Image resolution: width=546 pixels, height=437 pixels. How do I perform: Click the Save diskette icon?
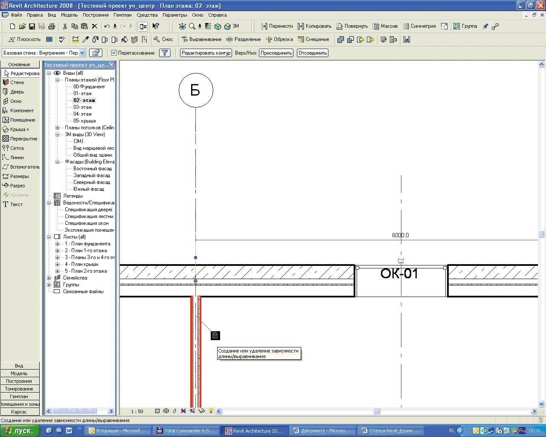click(32, 26)
